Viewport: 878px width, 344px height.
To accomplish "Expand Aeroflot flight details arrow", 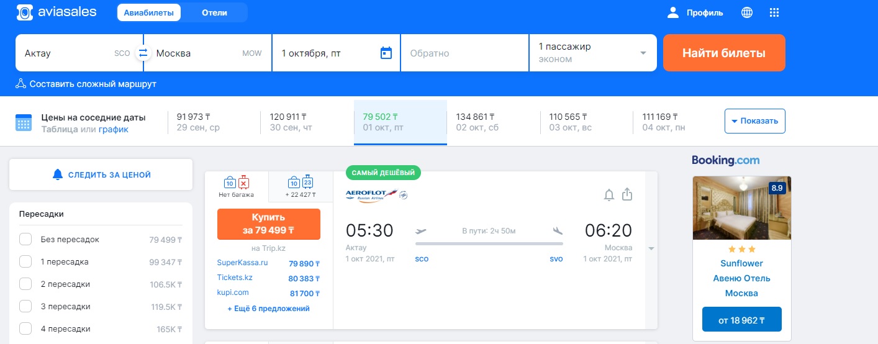I will (x=651, y=248).
